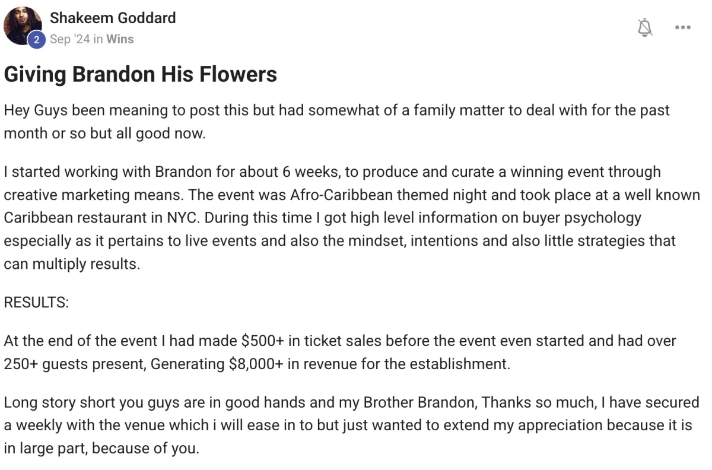Open the three-dot more options menu
This screenshot has height=470, width=712.
point(683,27)
